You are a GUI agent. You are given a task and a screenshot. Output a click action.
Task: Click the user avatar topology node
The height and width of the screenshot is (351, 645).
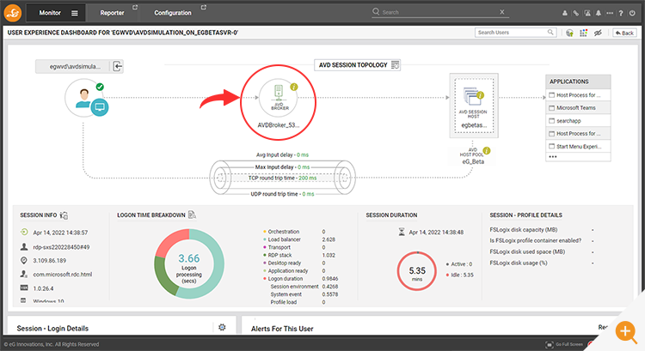pos(84,98)
